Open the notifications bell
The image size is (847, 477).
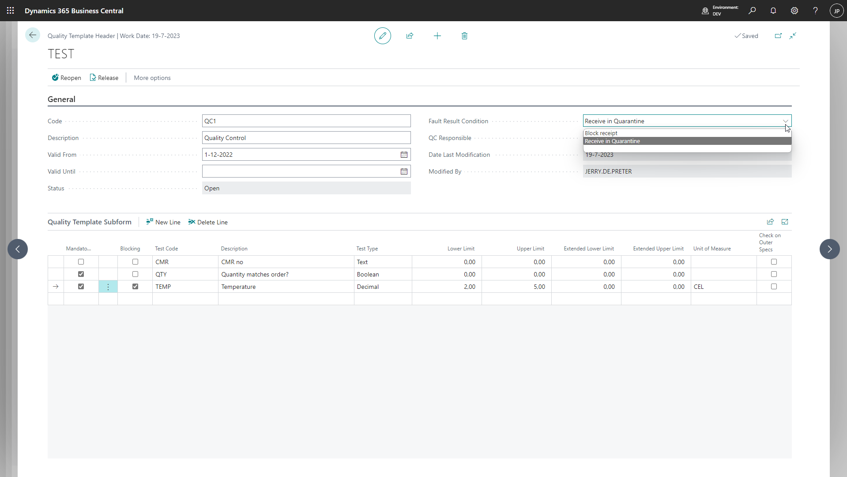coord(773,11)
